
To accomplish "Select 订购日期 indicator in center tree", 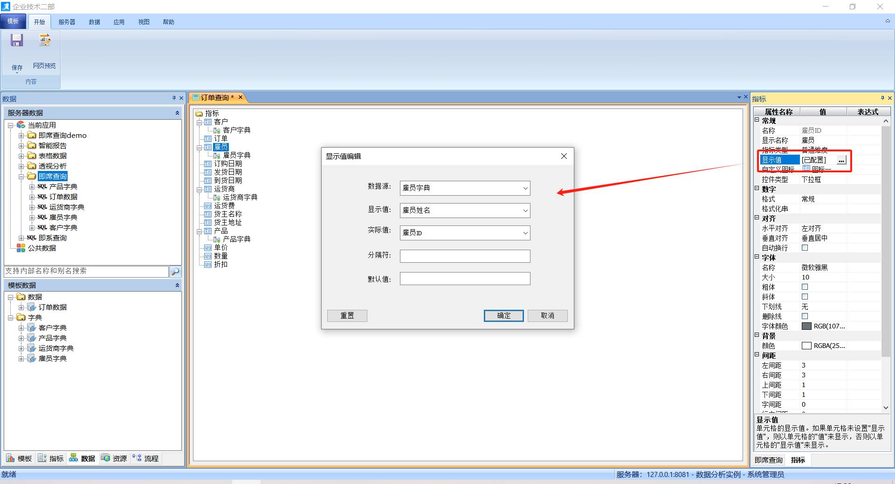I will click(x=228, y=164).
